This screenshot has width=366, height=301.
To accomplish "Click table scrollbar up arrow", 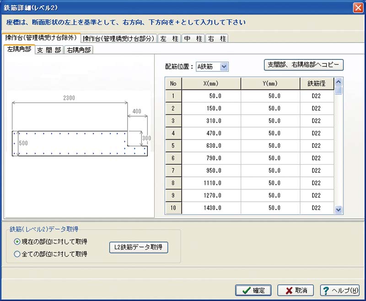I will pos(338,82).
